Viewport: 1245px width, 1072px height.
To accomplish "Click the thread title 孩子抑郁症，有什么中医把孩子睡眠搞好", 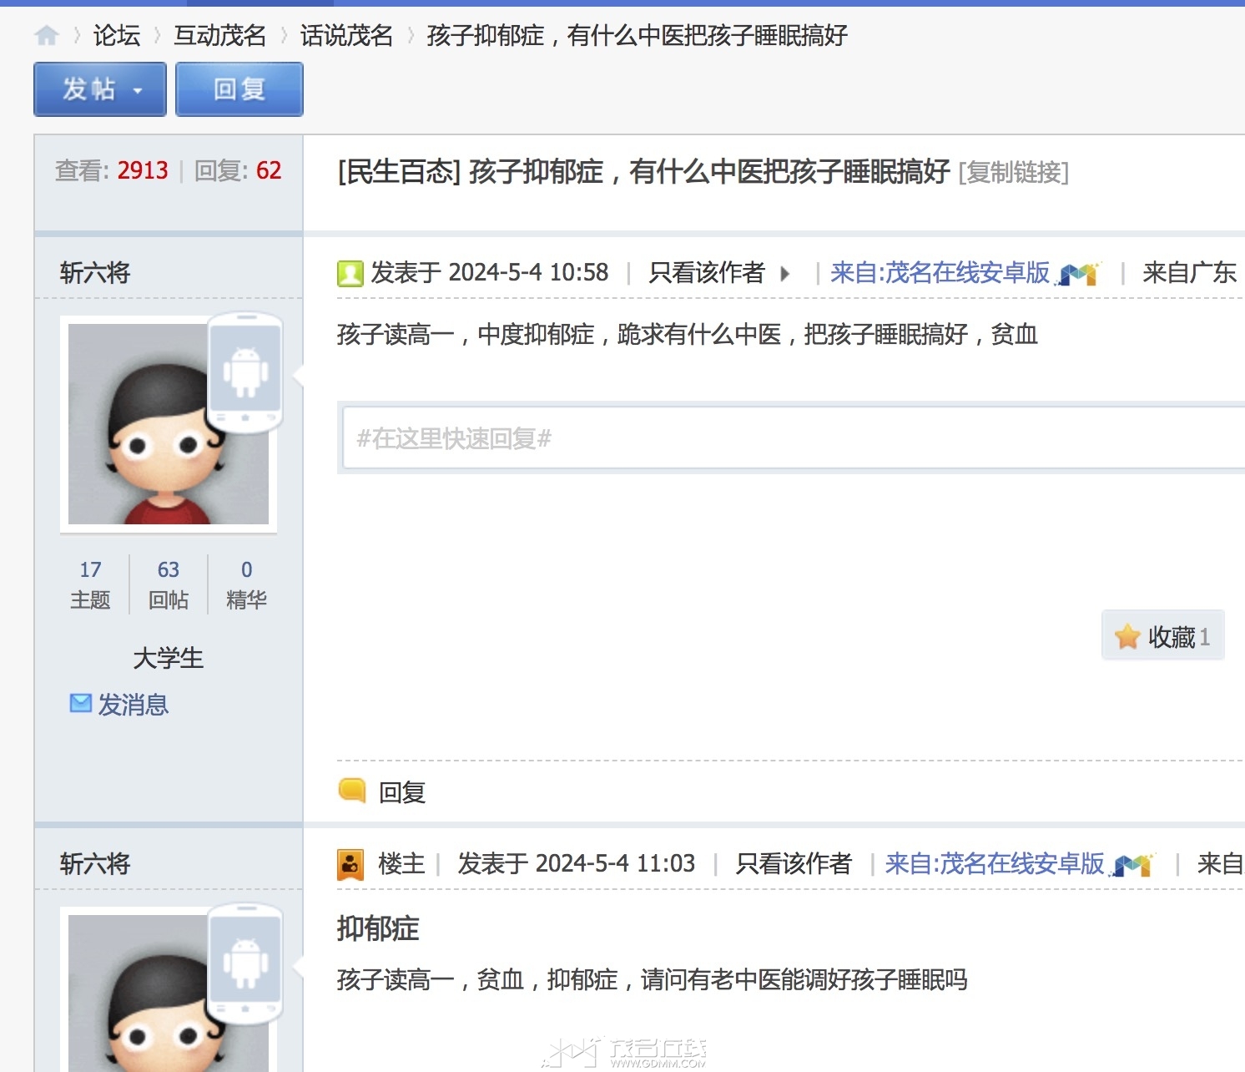I will tap(709, 172).
